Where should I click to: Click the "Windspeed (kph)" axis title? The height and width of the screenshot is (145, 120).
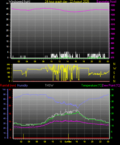pyautogui.click(x=20, y=2)
